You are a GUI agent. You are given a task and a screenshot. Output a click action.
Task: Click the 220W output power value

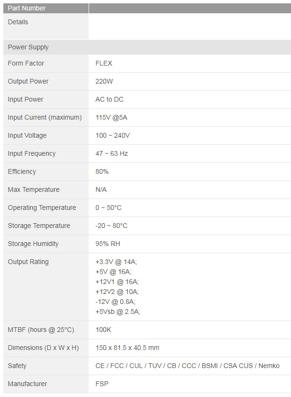104,81
